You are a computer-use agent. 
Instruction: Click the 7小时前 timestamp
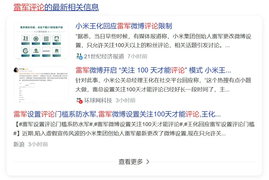(137, 56)
